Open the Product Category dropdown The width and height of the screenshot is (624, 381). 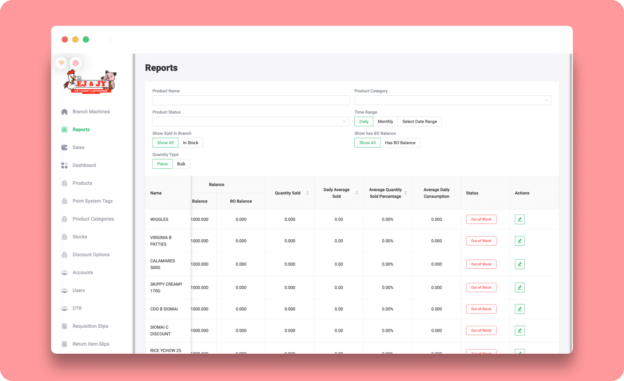tap(453, 100)
